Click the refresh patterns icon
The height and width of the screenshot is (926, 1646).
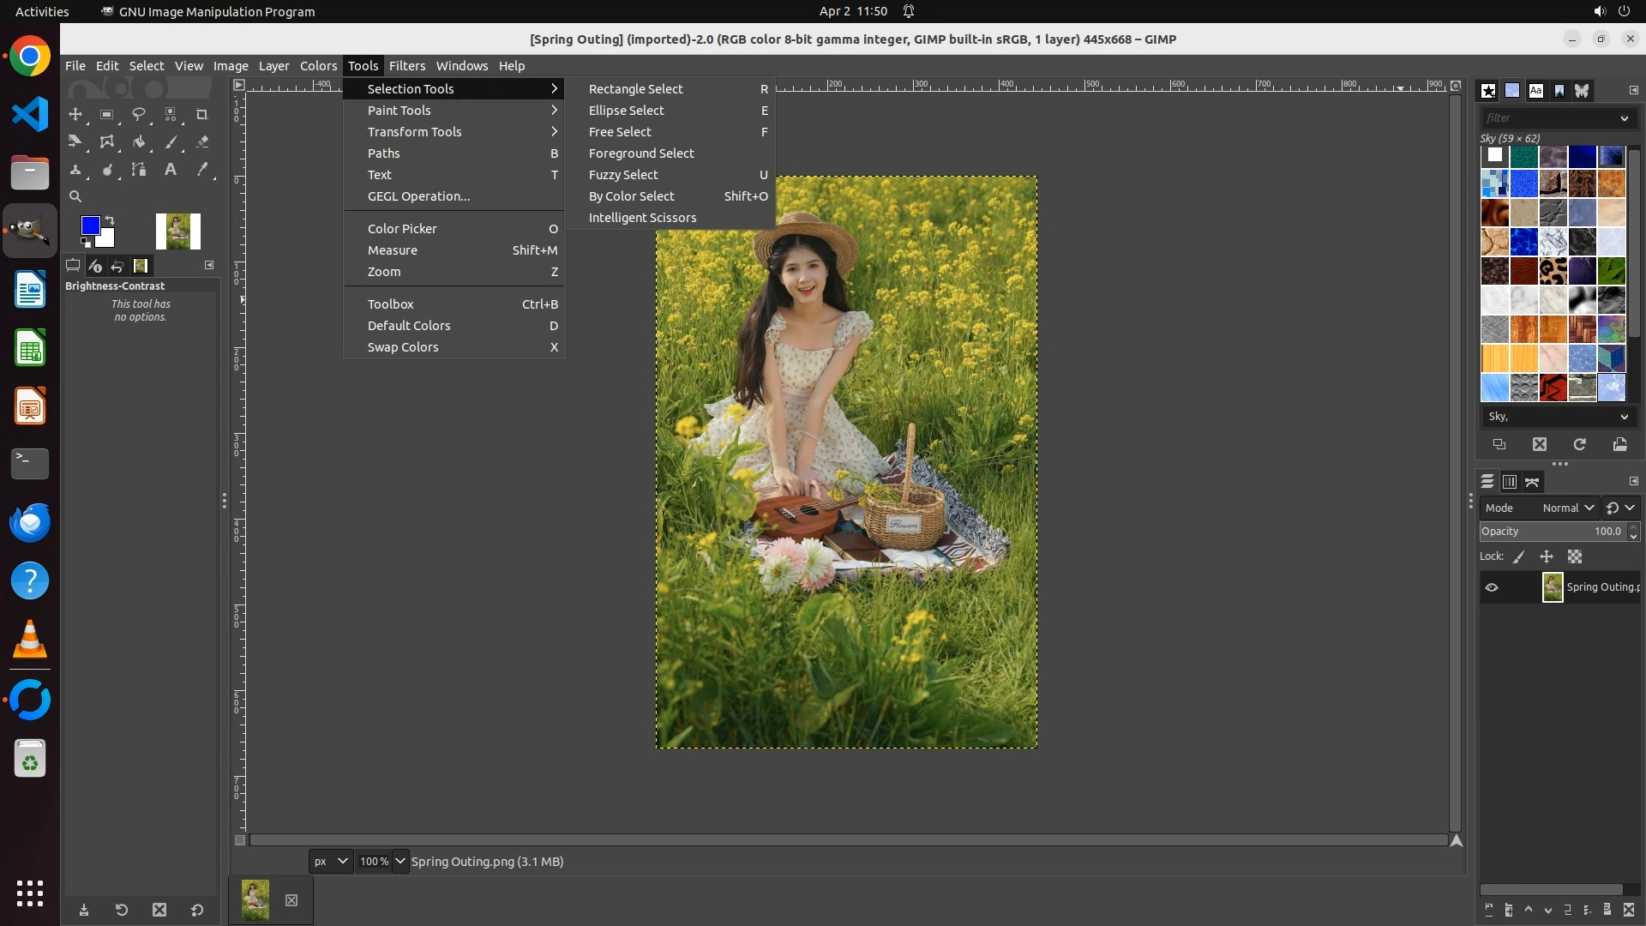(x=1579, y=444)
